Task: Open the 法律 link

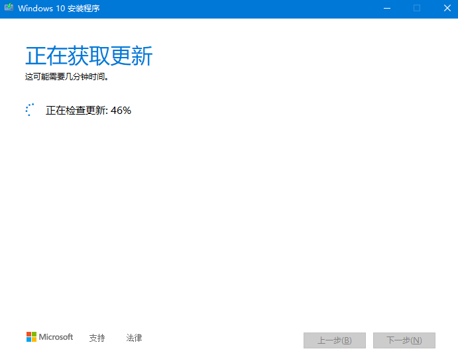Action: pyautogui.click(x=134, y=338)
